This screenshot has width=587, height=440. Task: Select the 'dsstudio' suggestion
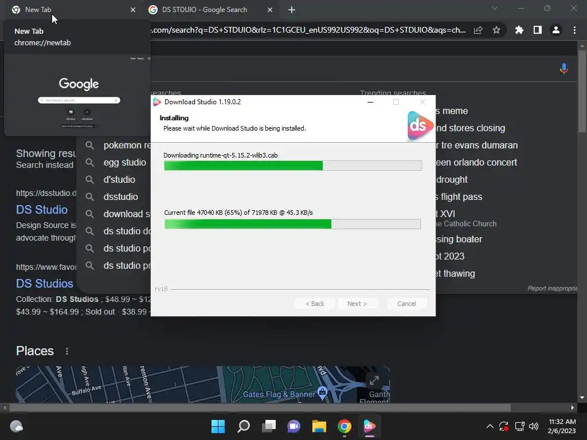(120, 197)
